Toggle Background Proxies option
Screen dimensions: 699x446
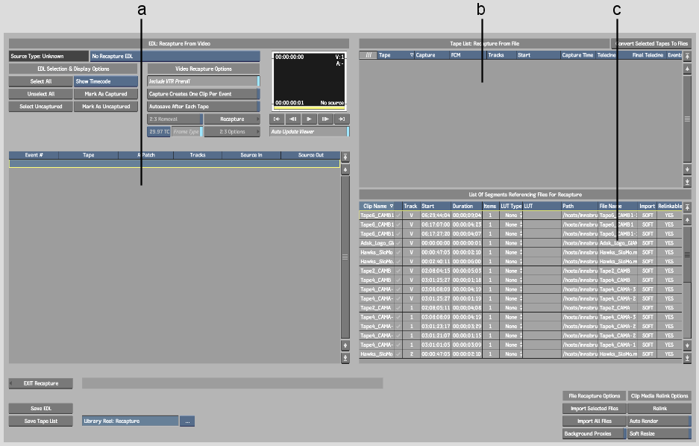click(x=595, y=433)
